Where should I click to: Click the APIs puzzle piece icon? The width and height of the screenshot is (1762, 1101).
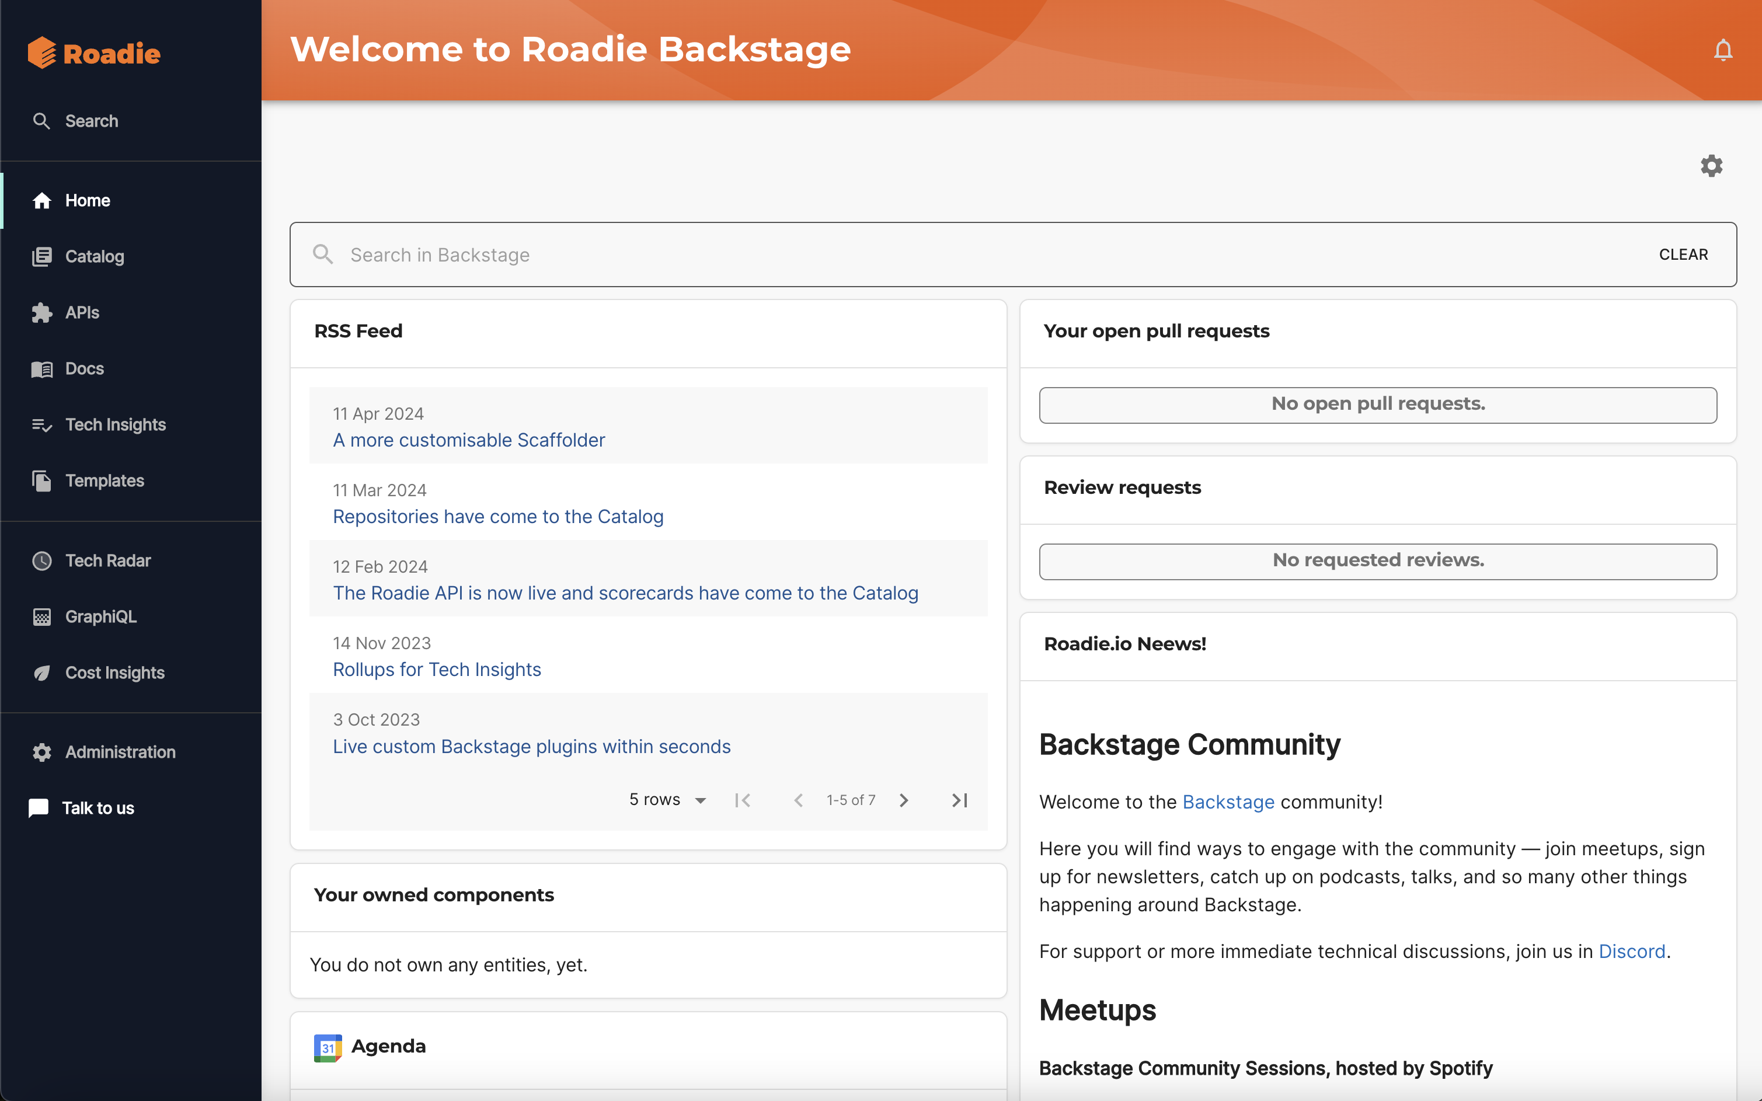(x=41, y=312)
